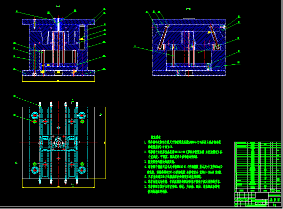Select the side section view with angled pins
The height and width of the screenshot is (209, 283).
[x=189, y=47]
